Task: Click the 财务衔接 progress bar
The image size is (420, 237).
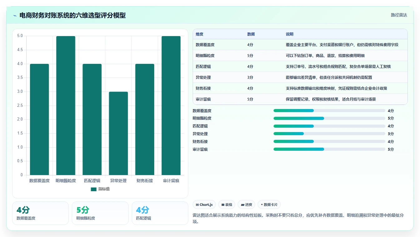Action: pyautogui.click(x=329, y=141)
